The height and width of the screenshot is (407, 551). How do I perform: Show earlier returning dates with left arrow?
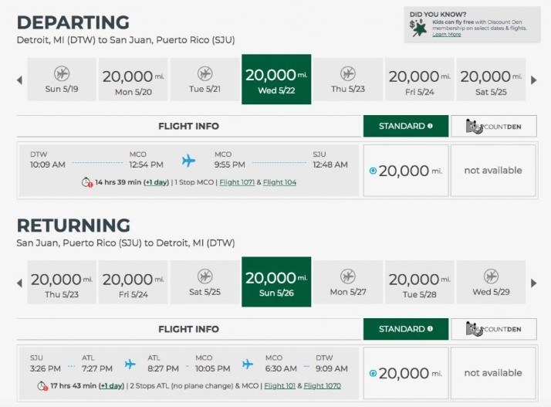click(19, 283)
